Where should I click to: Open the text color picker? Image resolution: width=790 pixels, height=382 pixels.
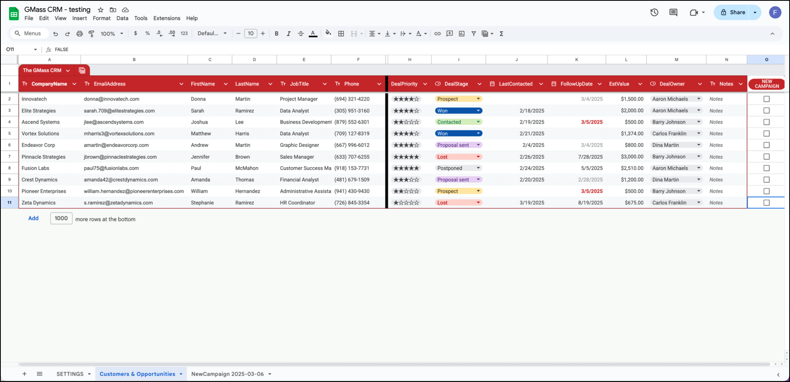313,34
